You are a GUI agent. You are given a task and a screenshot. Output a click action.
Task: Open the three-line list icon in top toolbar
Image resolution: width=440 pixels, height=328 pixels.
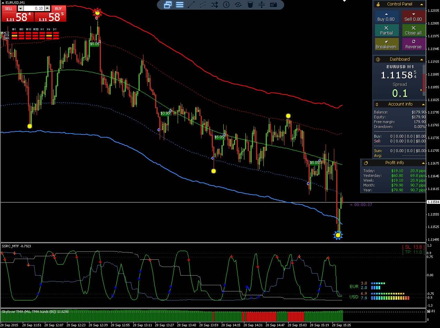click(x=180, y=5)
